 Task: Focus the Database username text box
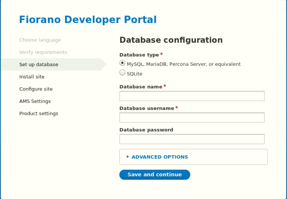192,117
